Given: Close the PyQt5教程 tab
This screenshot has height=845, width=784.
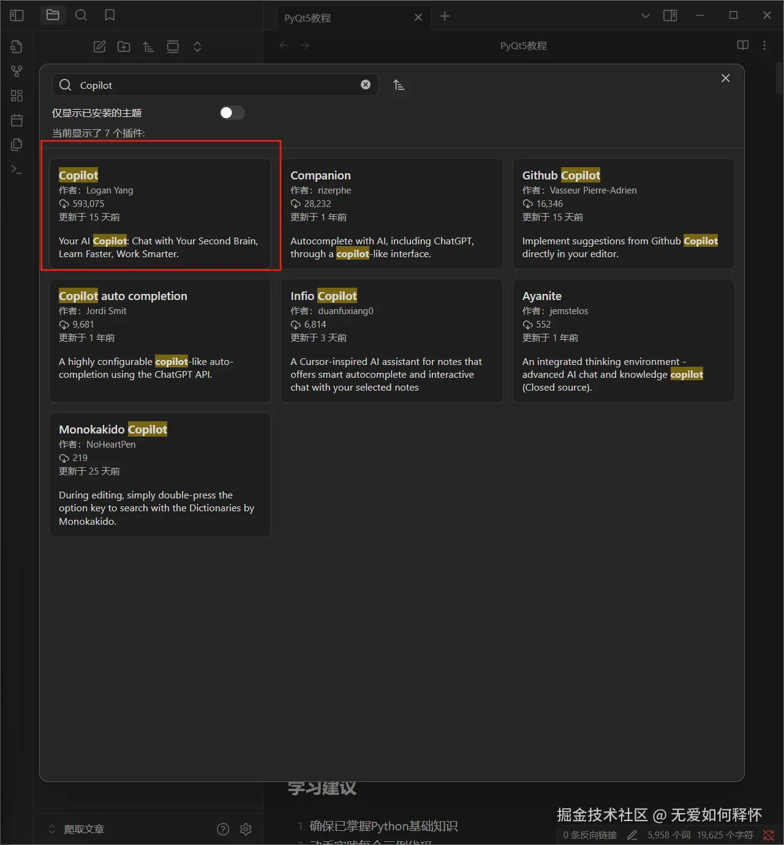Looking at the screenshot, I should pos(418,17).
